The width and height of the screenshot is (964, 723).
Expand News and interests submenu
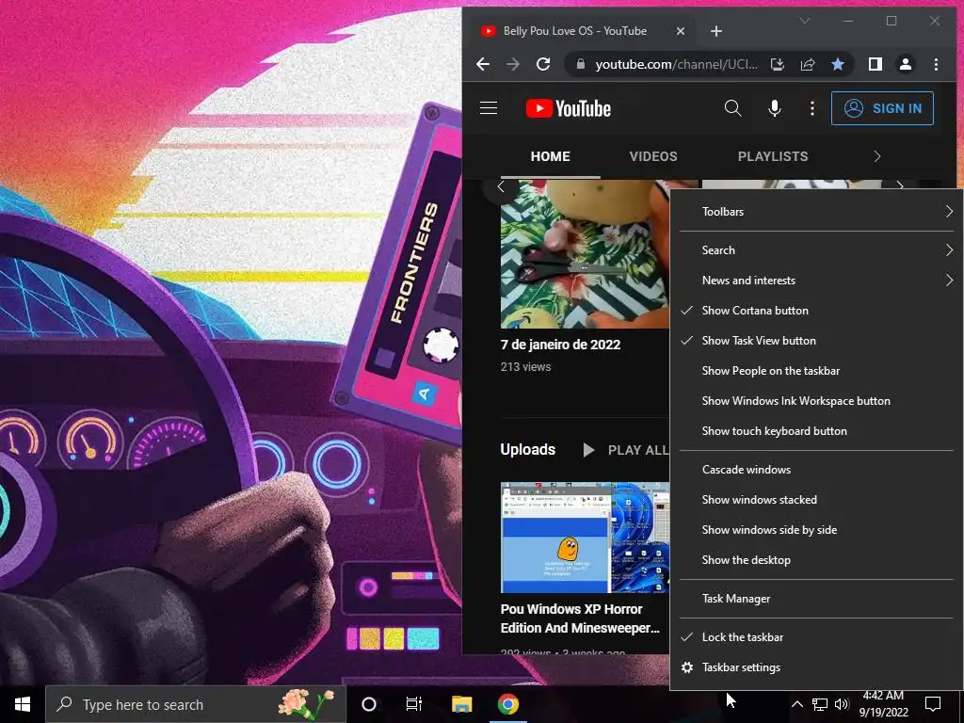coord(815,281)
